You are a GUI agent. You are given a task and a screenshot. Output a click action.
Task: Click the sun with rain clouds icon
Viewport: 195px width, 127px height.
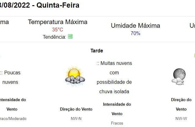[75, 76]
